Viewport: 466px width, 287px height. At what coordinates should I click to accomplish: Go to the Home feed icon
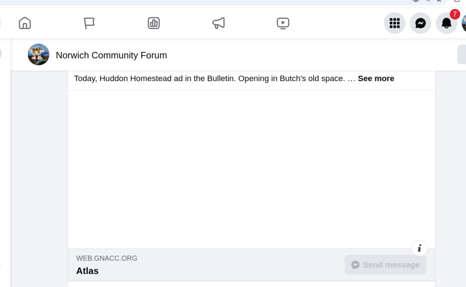tap(25, 23)
